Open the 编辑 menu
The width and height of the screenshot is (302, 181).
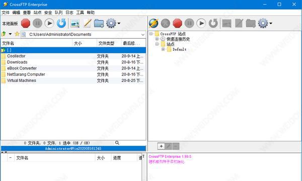point(16,13)
